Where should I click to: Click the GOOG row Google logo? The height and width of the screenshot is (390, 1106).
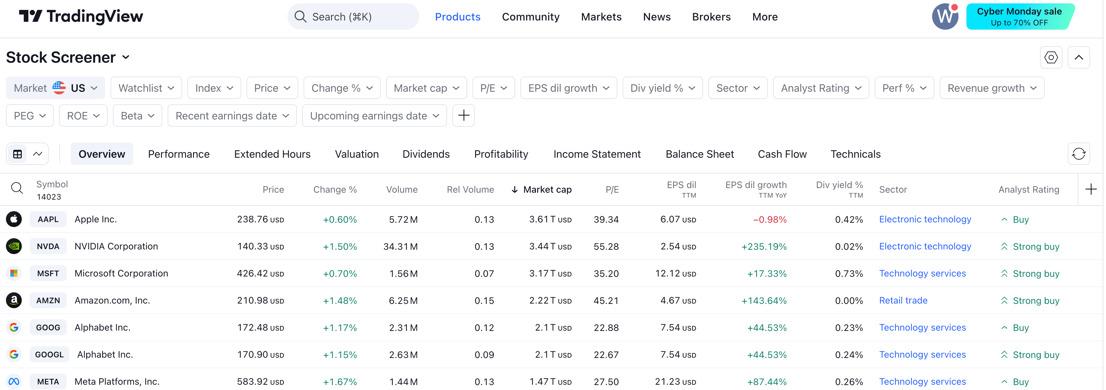14,327
